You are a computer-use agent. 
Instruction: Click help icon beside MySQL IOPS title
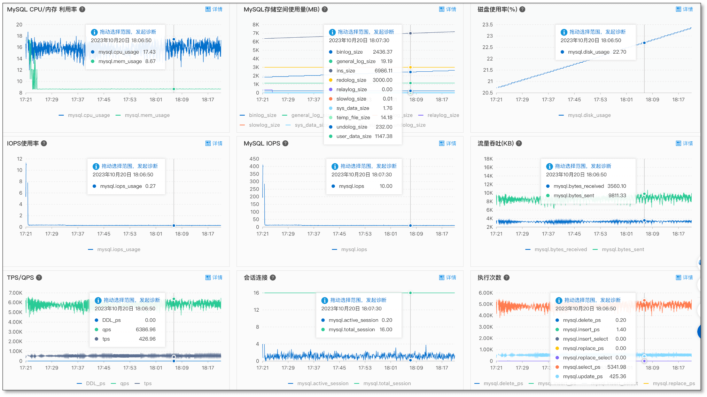point(285,143)
